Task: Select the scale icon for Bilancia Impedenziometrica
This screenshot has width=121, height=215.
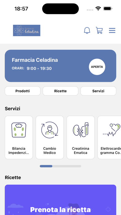Action: point(19,130)
